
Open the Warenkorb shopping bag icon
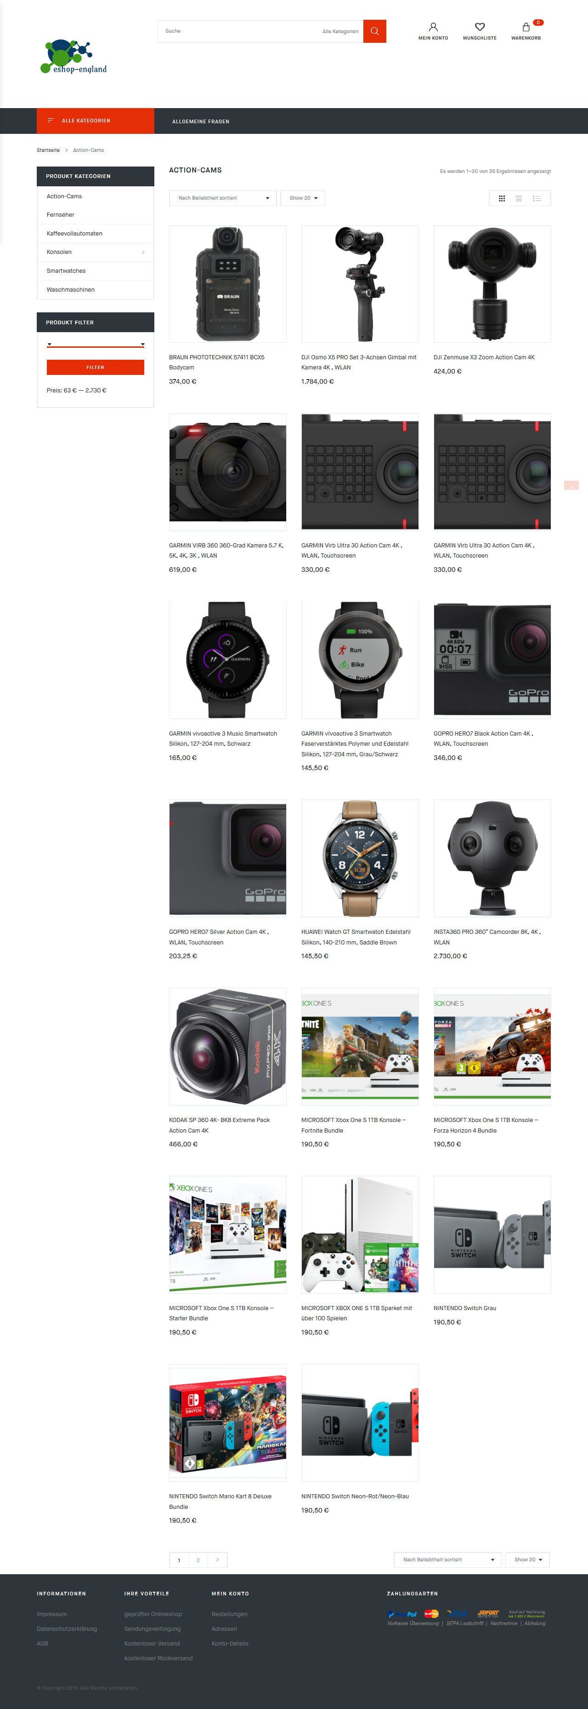[x=526, y=27]
